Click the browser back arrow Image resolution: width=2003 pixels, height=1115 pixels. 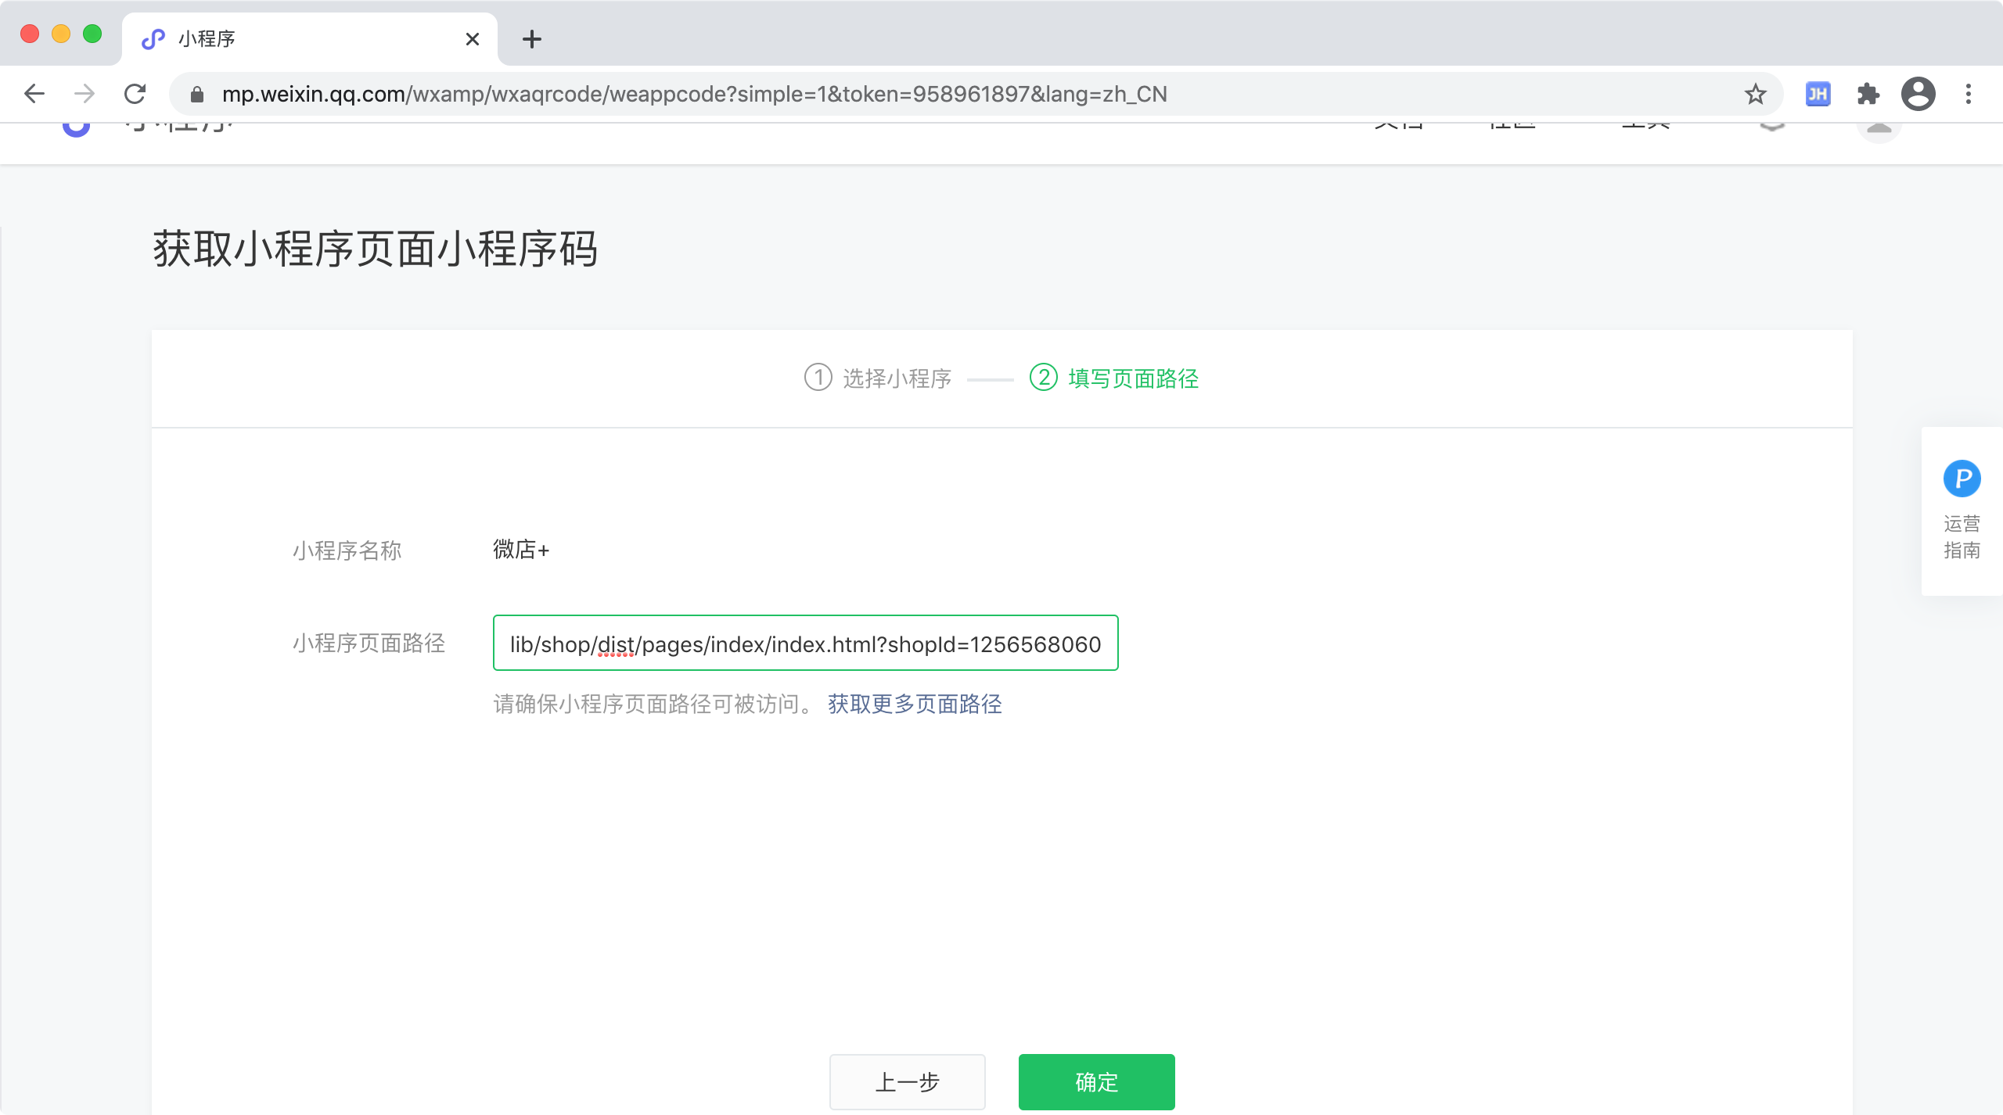tap(34, 94)
